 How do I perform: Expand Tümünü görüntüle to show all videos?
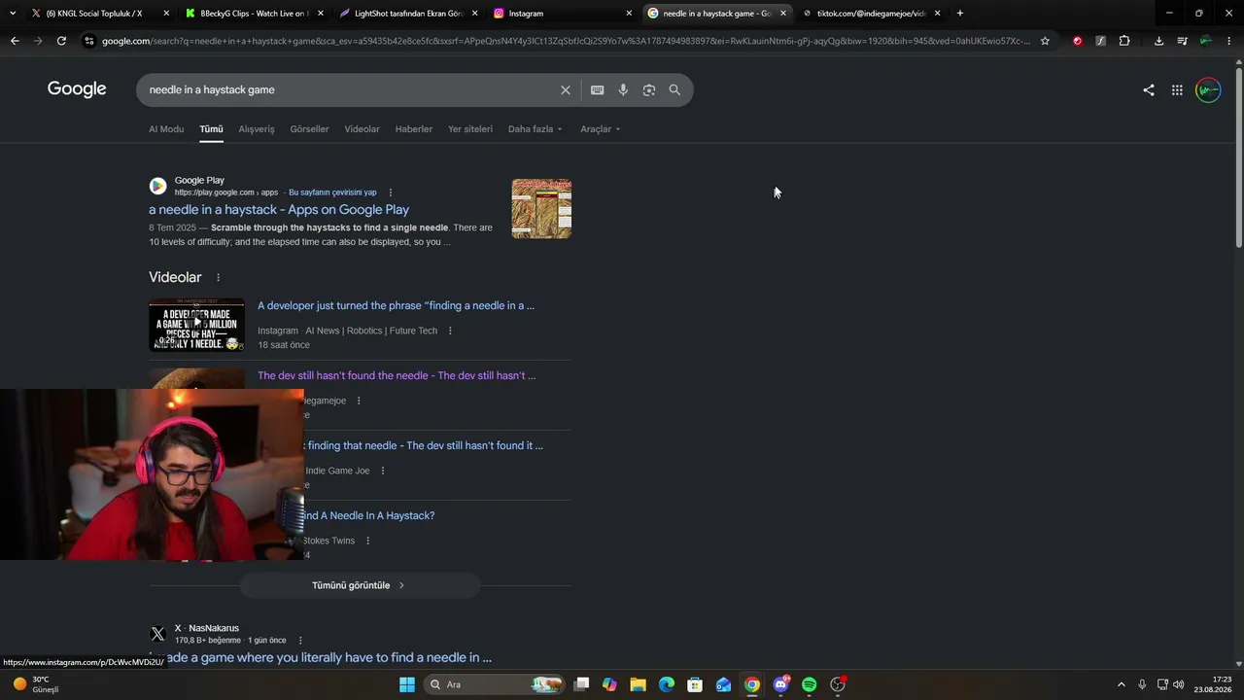point(360,585)
